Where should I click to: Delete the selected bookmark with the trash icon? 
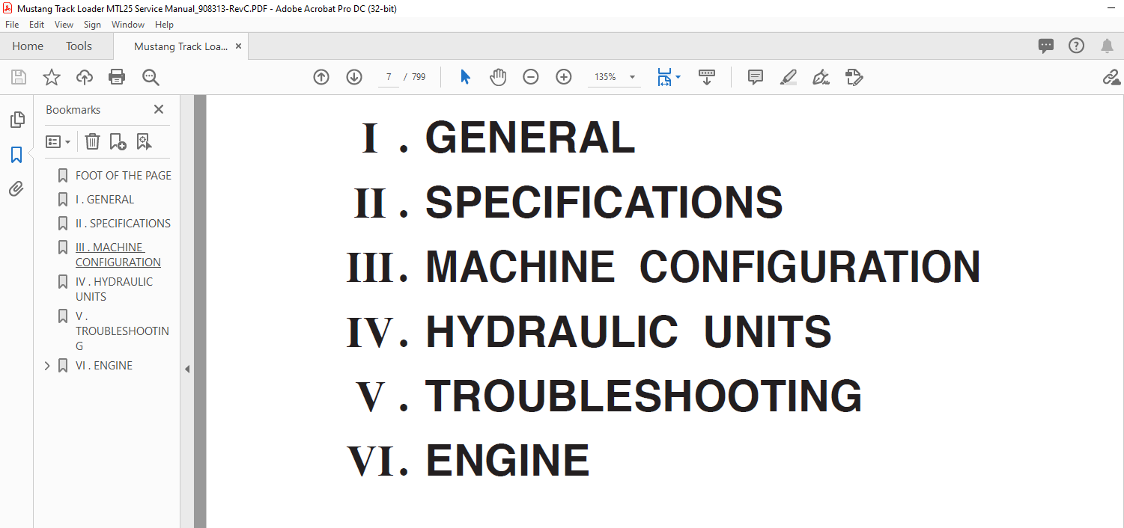92,141
